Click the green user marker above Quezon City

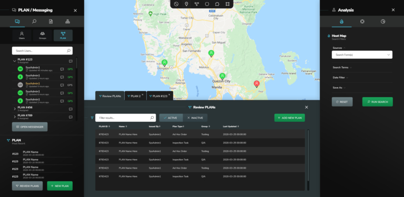coord(222,76)
